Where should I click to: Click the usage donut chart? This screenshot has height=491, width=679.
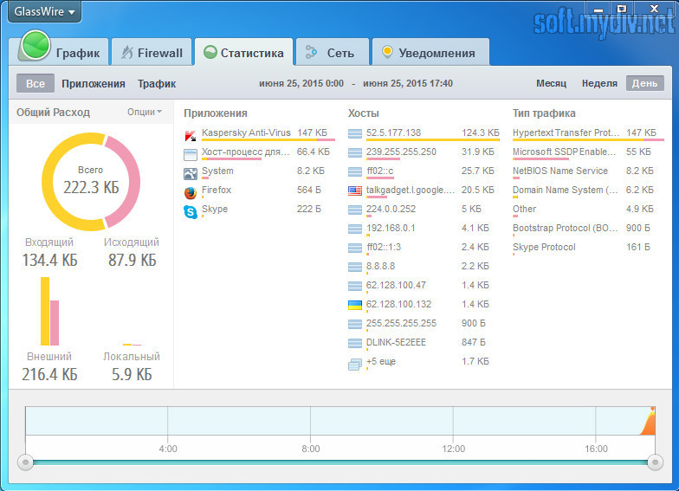coord(91,182)
